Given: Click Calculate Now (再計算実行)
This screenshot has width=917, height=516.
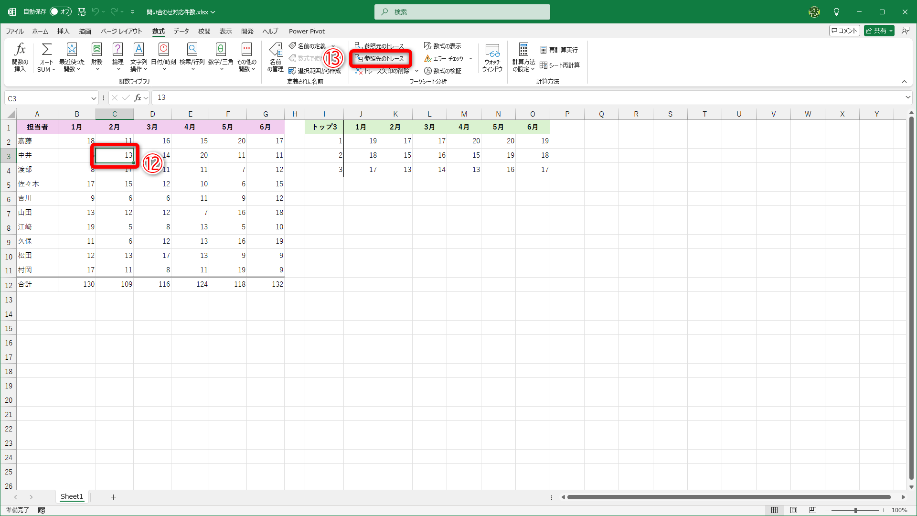Looking at the screenshot, I should [559, 50].
